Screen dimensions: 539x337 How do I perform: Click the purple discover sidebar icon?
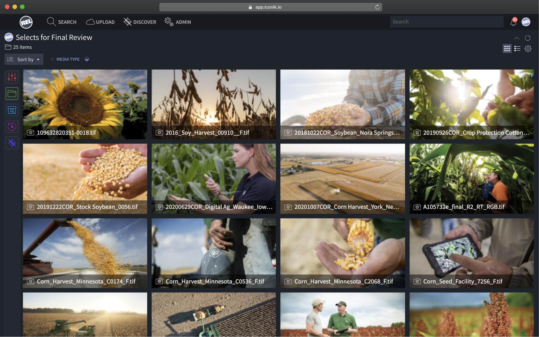tap(12, 143)
